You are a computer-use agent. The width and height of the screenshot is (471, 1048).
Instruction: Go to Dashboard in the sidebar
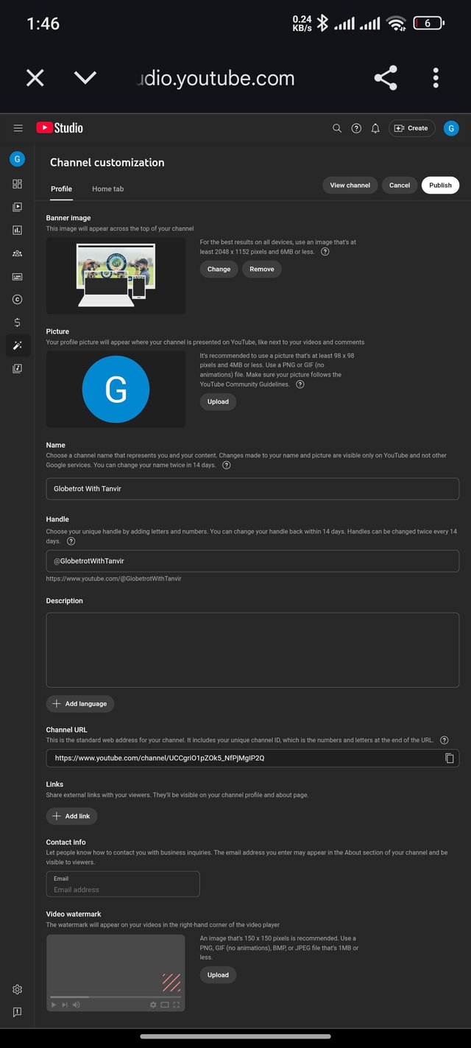coord(17,184)
